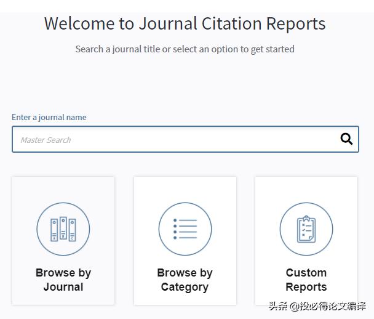Open the Custom Reports label
374x319 pixels.
click(306, 280)
